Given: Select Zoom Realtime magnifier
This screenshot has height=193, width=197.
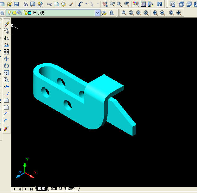Looking at the screenshot, I should (112, 4).
